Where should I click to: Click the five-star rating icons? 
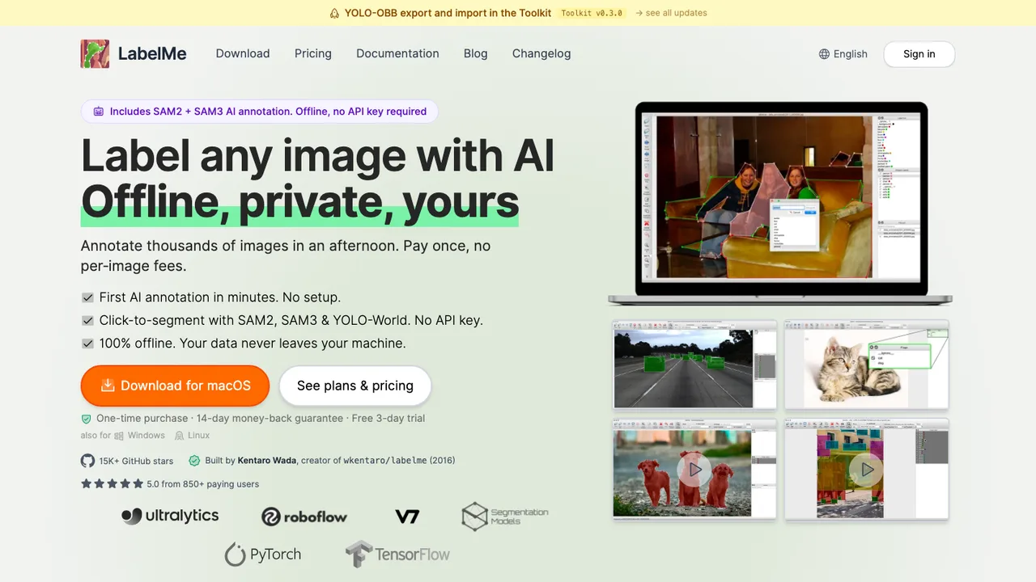[x=112, y=484]
